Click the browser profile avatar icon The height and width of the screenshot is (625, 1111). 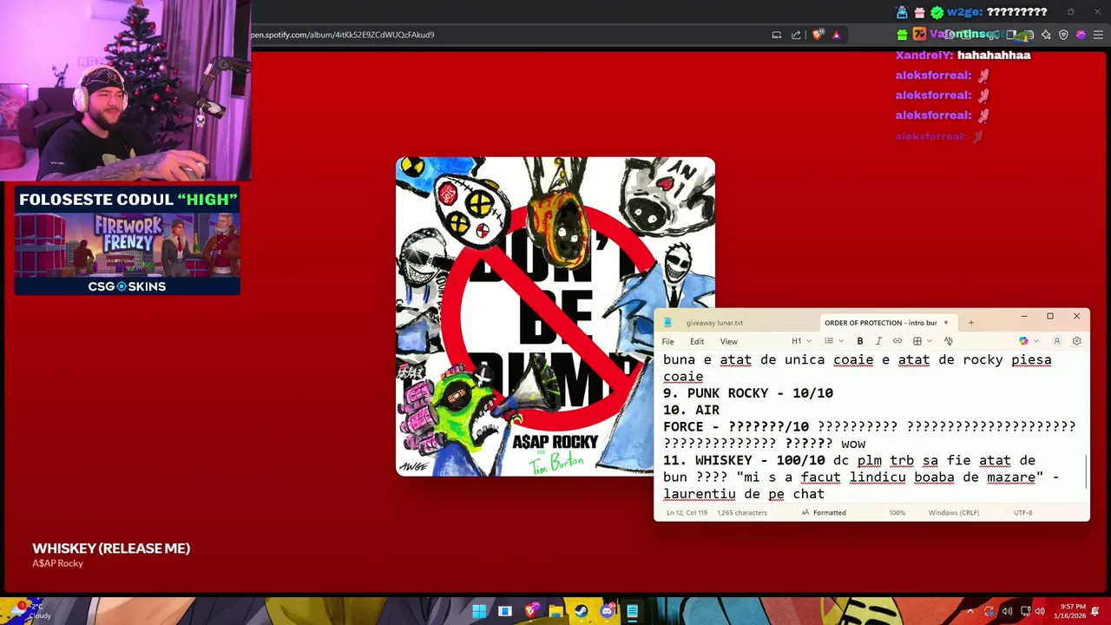1081,35
